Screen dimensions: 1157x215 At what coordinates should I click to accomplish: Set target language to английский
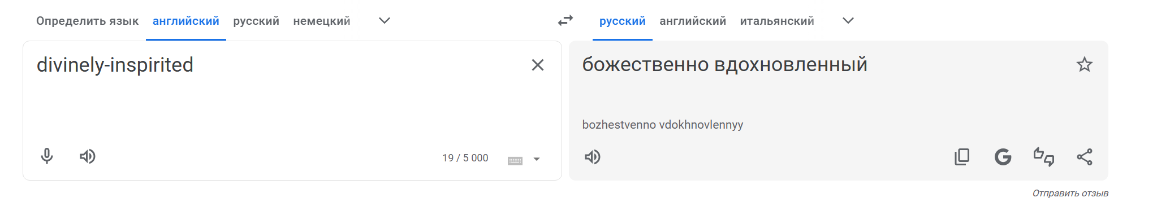pyautogui.click(x=693, y=21)
